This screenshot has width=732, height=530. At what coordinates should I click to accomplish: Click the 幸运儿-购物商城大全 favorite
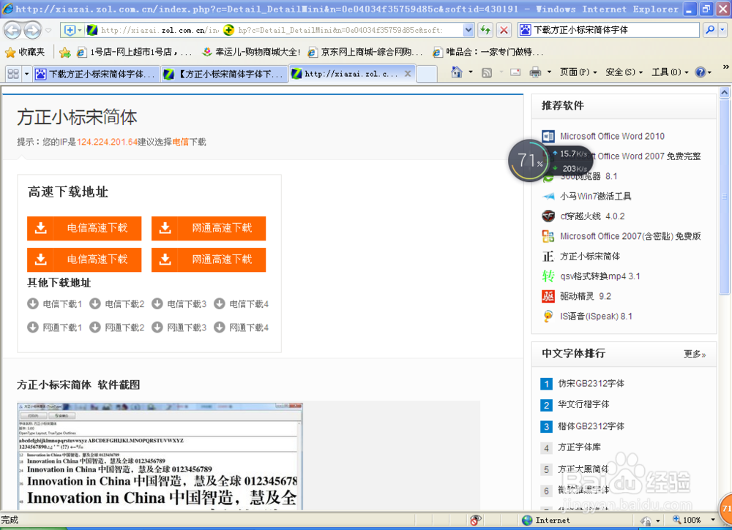pyautogui.click(x=251, y=52)
